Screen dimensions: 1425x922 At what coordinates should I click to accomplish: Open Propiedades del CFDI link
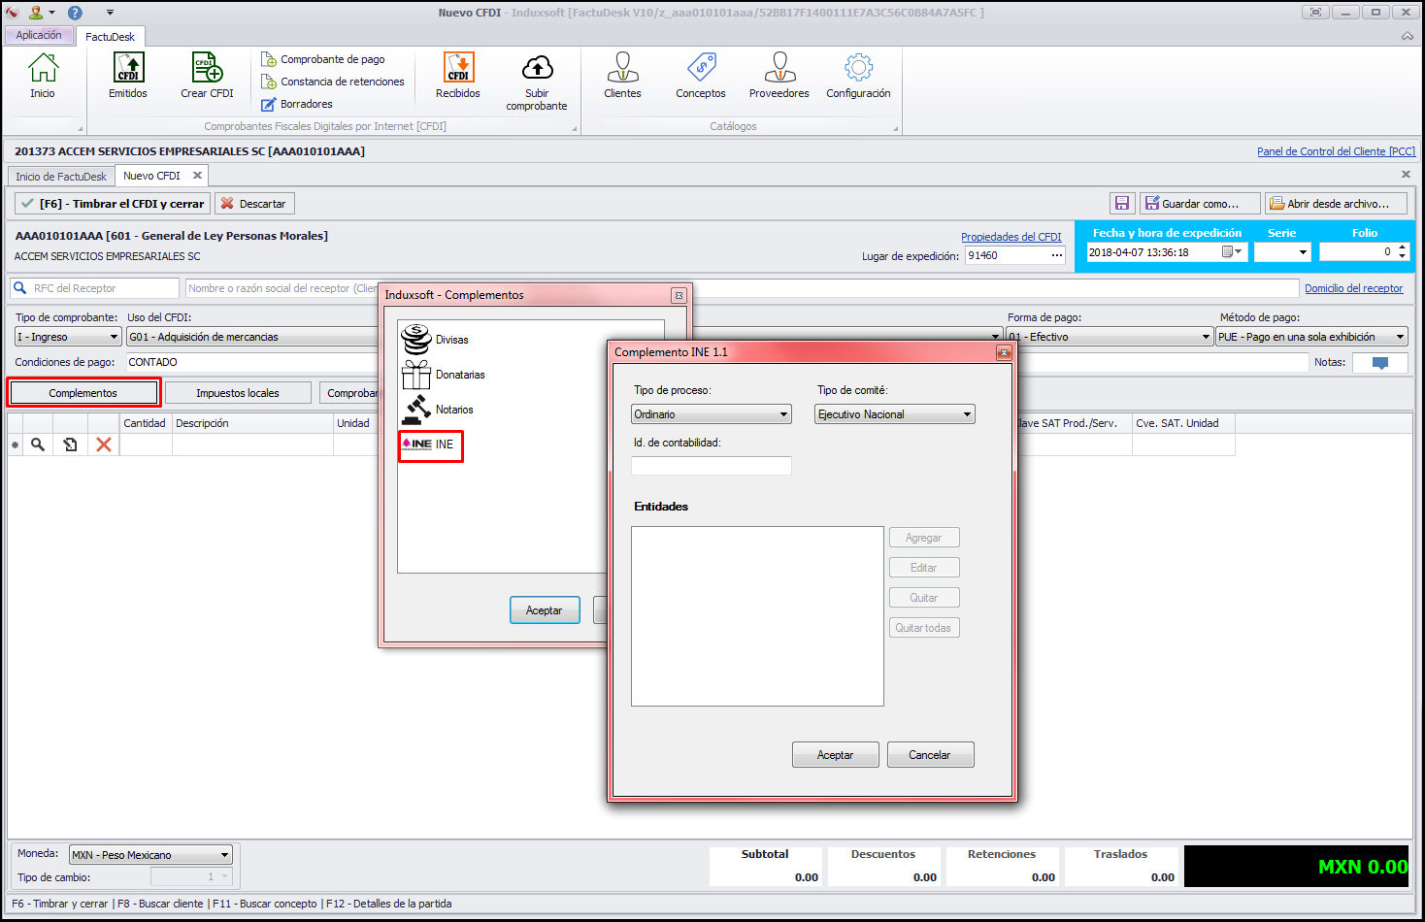click(1011, 237)
